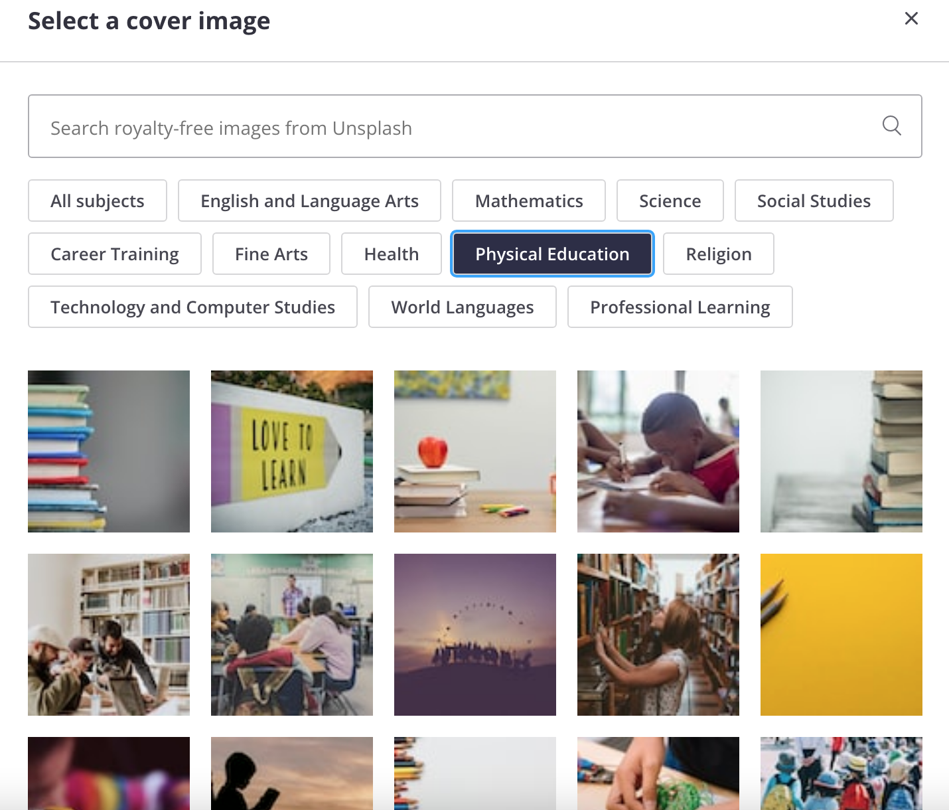Image resolution: width=949 pixels, height=810 pixels.
Task: Choose the Love to Learn pencil image
Action: (x=292, y=451)
